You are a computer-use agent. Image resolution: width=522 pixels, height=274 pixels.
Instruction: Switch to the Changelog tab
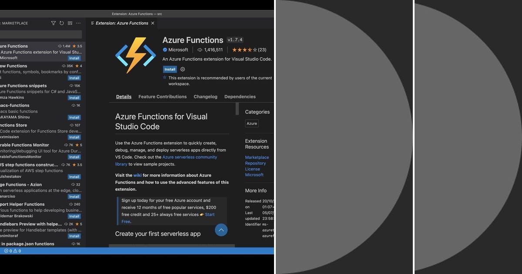click(x=205, y=97)
